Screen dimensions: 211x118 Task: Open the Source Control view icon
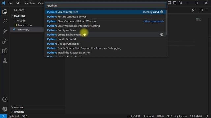point(5,31)
